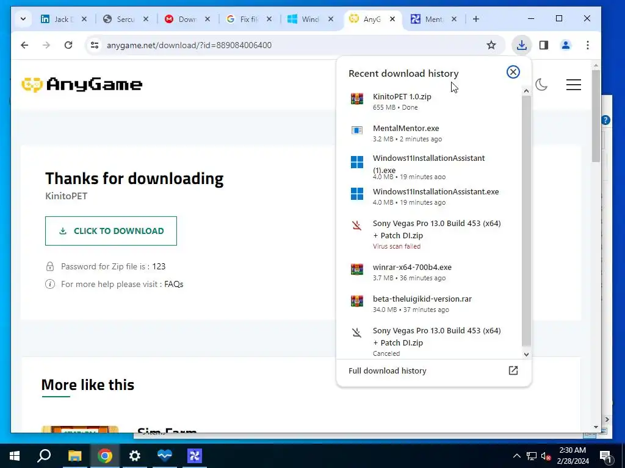The height and width of the screenshot is (468, 625).
Task: Close the LinkedIn Jack tab
Action: [84, 19]
